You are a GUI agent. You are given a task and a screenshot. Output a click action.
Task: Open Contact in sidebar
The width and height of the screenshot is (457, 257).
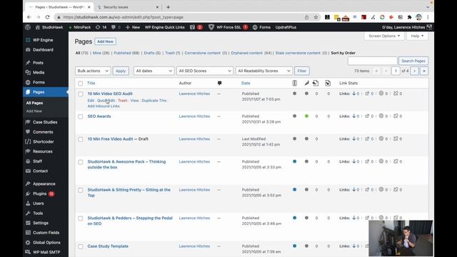pyautogui.click(x=40, y=171)
